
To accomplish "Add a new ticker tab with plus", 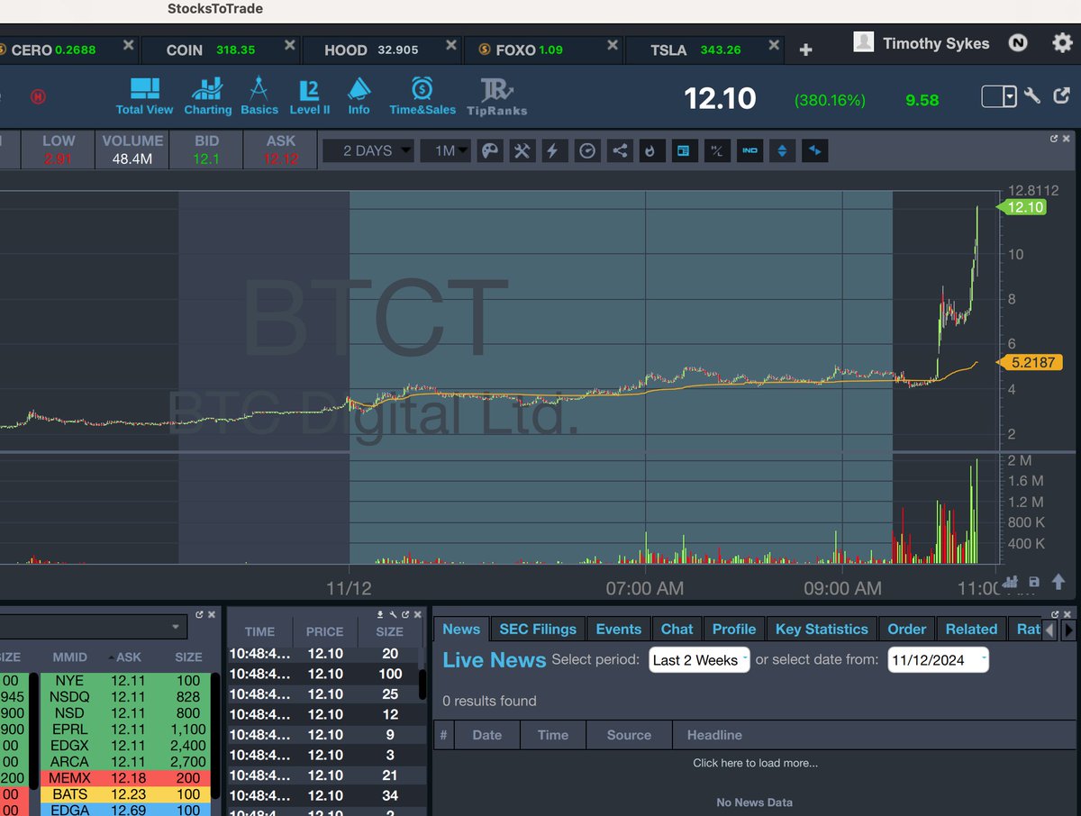I will coord(805,50).
